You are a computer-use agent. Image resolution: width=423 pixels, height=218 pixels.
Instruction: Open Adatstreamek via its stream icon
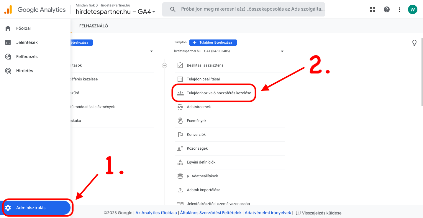pyautogui.click(x=180, y=107)
